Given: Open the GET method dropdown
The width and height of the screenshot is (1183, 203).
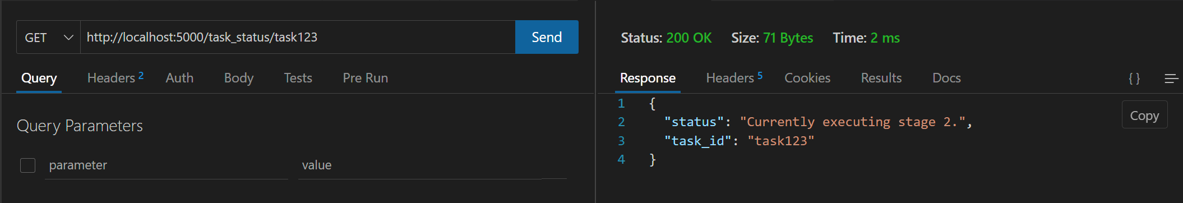Looking at the screenshot, I should pyautogui.click(x=49, y=38).
